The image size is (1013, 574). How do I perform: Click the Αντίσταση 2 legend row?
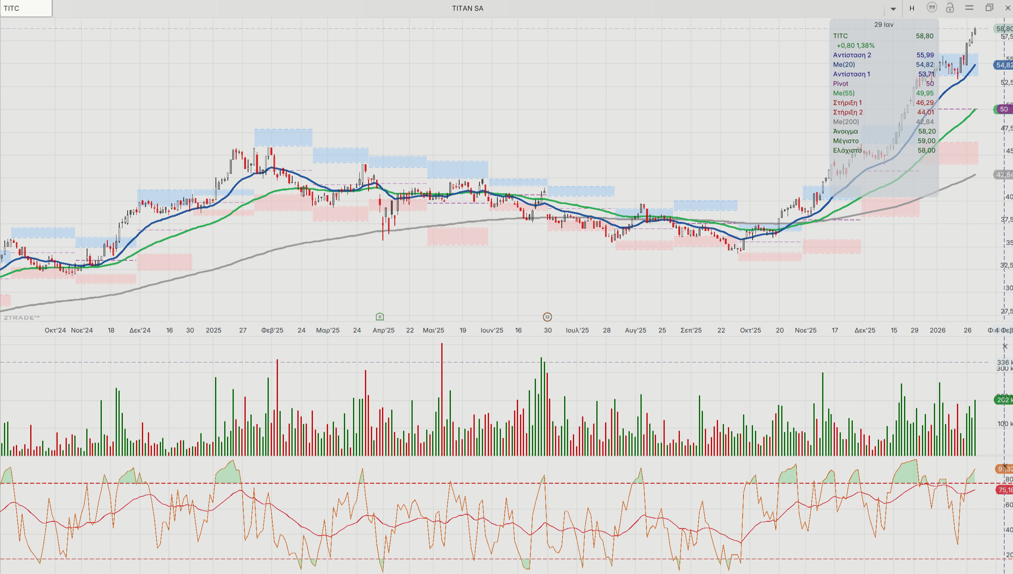pos(852,55)
